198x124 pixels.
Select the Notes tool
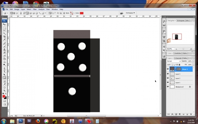pos(4,81)
